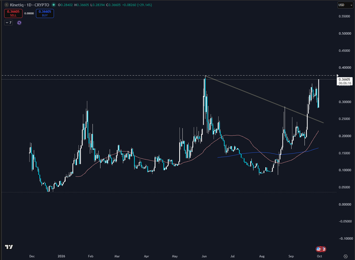Screen dimensions: 355x260
Task: Click the red SELL 0.36605 button
Action: 13,14
